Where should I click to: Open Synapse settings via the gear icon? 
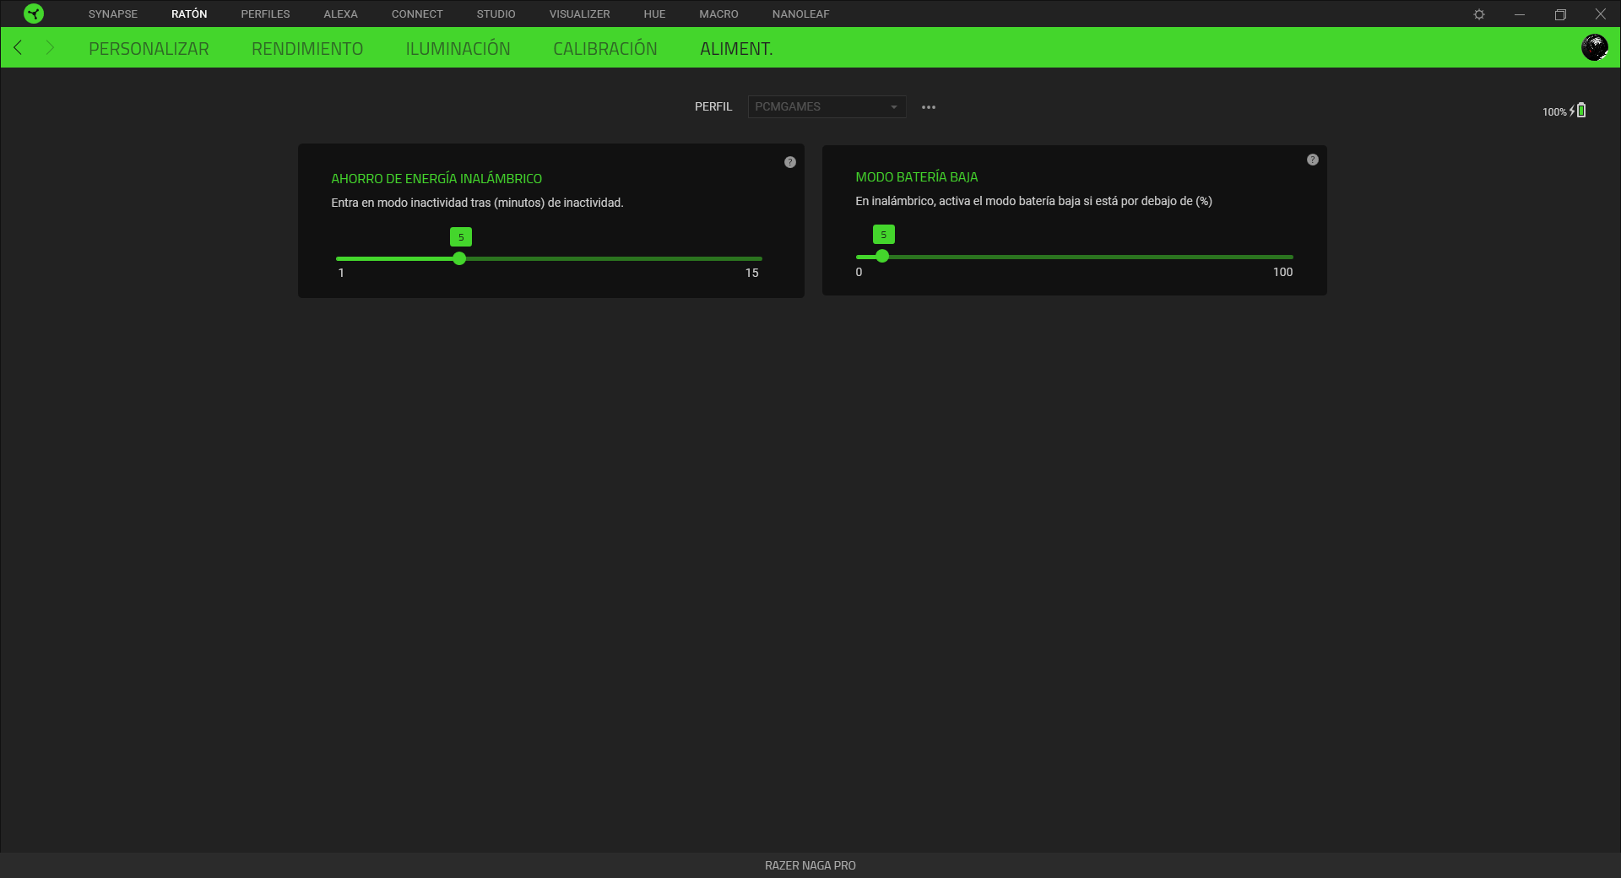tap(1480, 14)
